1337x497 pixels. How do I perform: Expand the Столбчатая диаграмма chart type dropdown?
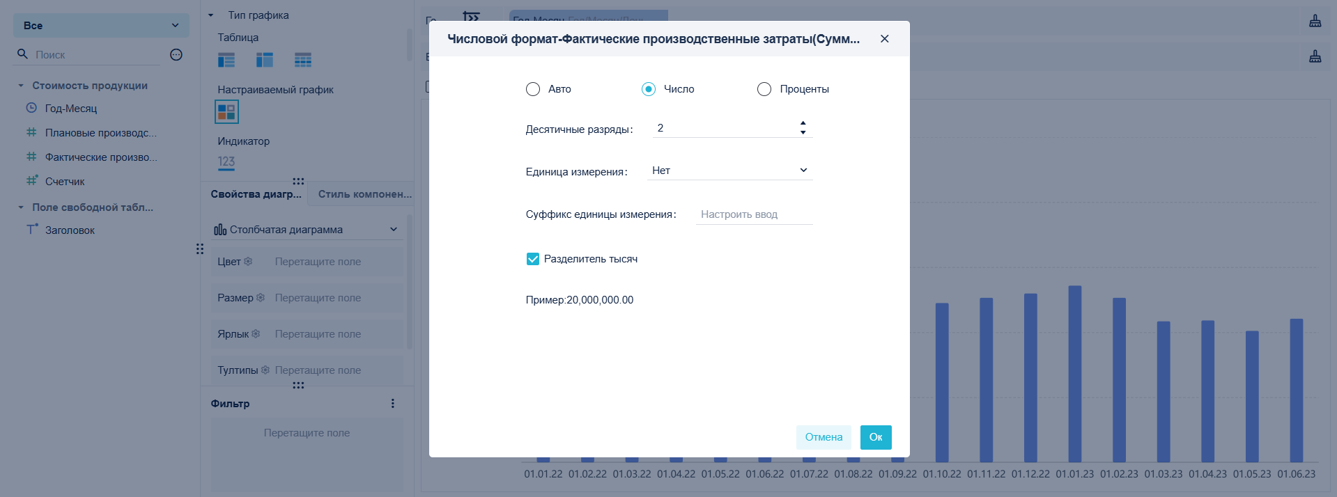coord(307,230)
